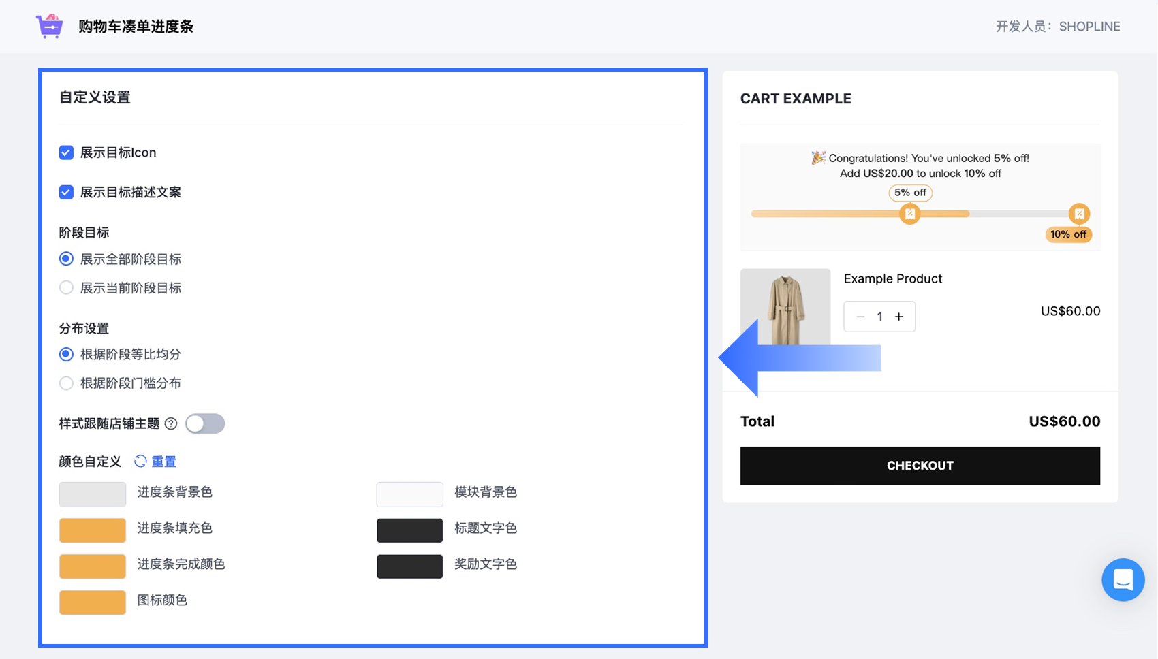Click the CART EXAMPLE heading

[796, 99]
